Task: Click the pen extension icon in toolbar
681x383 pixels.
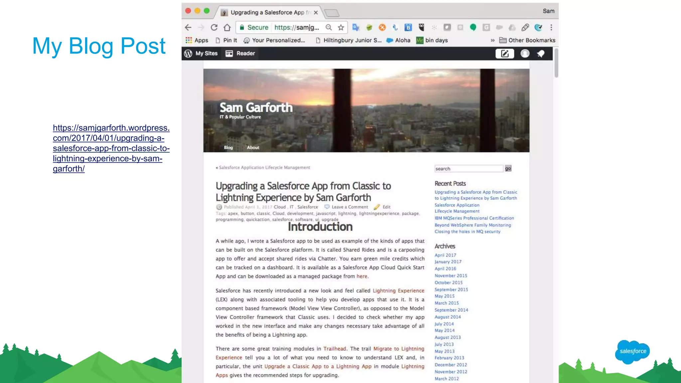Action: (525, 28)
